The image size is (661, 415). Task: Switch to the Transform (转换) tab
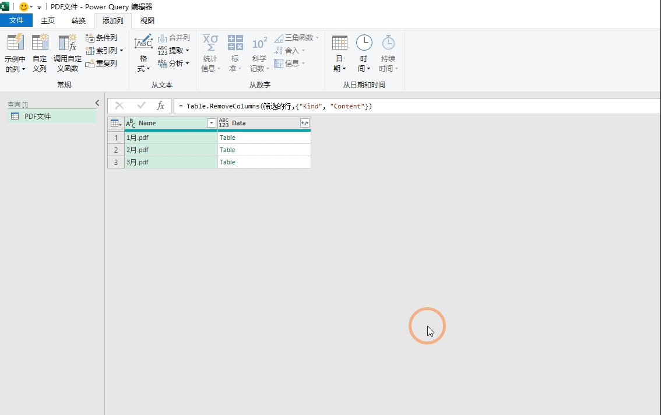coord(79,20)
